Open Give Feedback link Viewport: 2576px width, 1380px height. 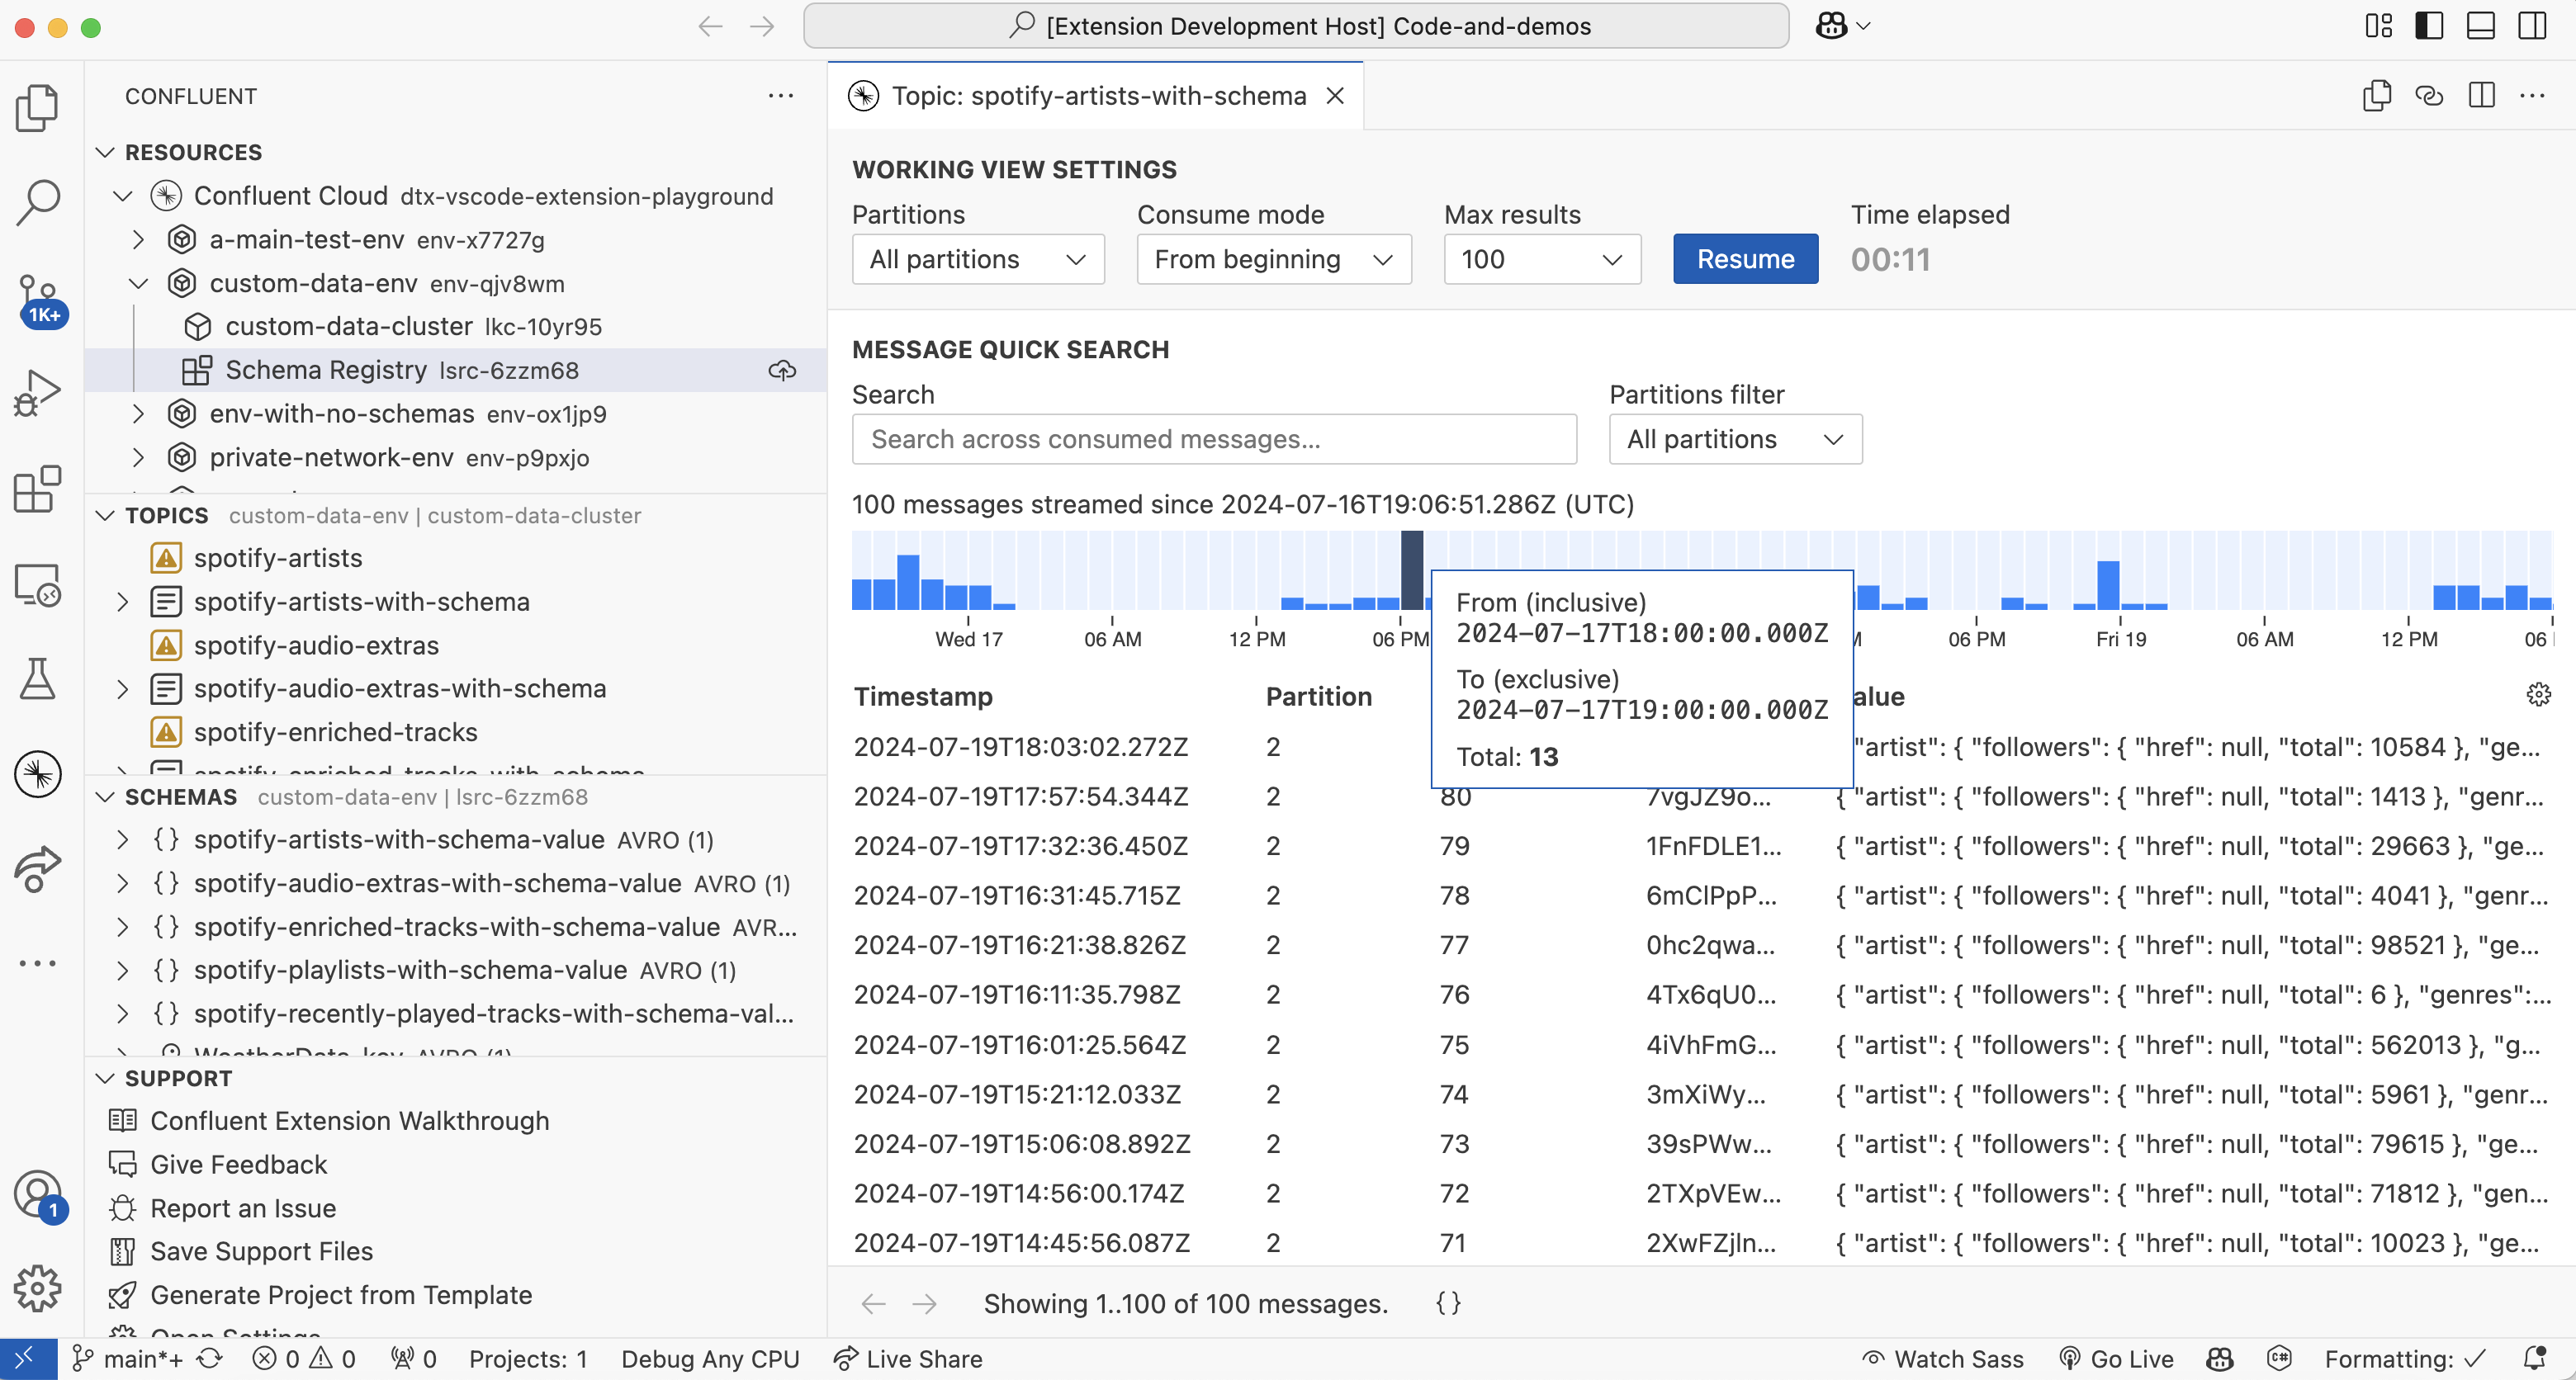[x=238, y=1165]
